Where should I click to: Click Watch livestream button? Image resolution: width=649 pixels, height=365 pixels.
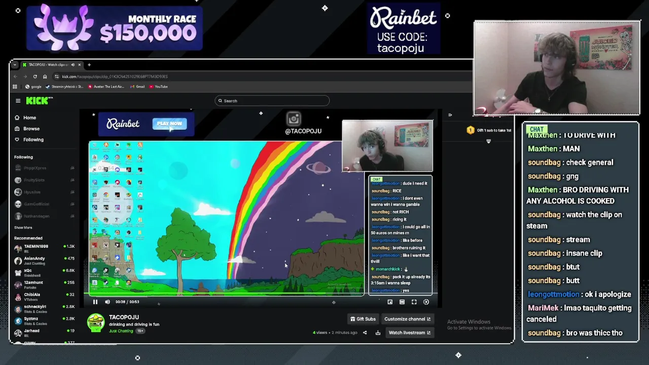[x=410, y=333]
